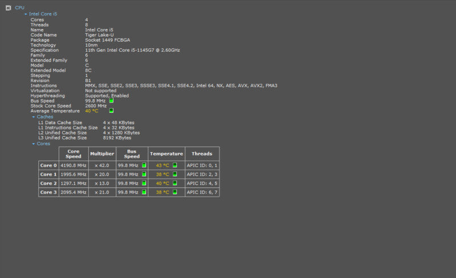Viewport: 456px width, 278px height.
Task: Click the Stock Core Speed 2600 MHz value
Action: [96, 106]
